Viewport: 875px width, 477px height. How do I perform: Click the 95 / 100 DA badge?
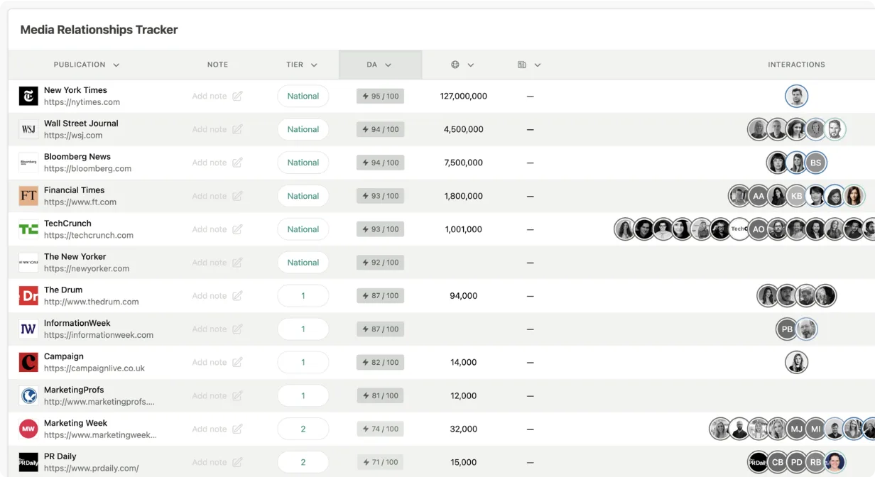tap(380, 96)
